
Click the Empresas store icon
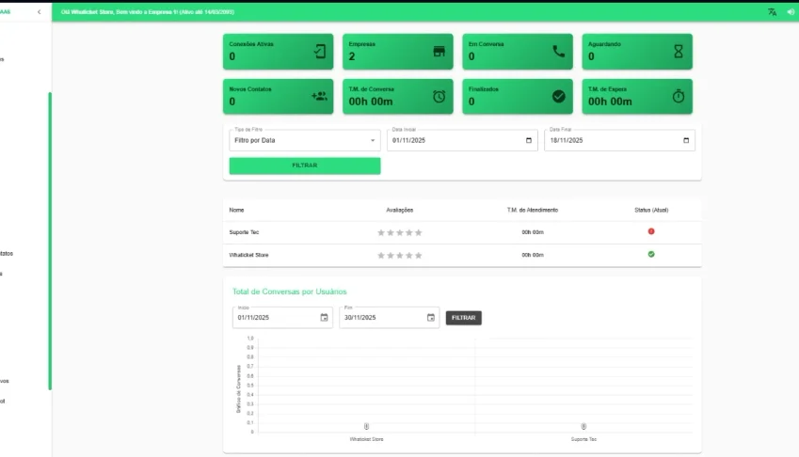(439, 52)
